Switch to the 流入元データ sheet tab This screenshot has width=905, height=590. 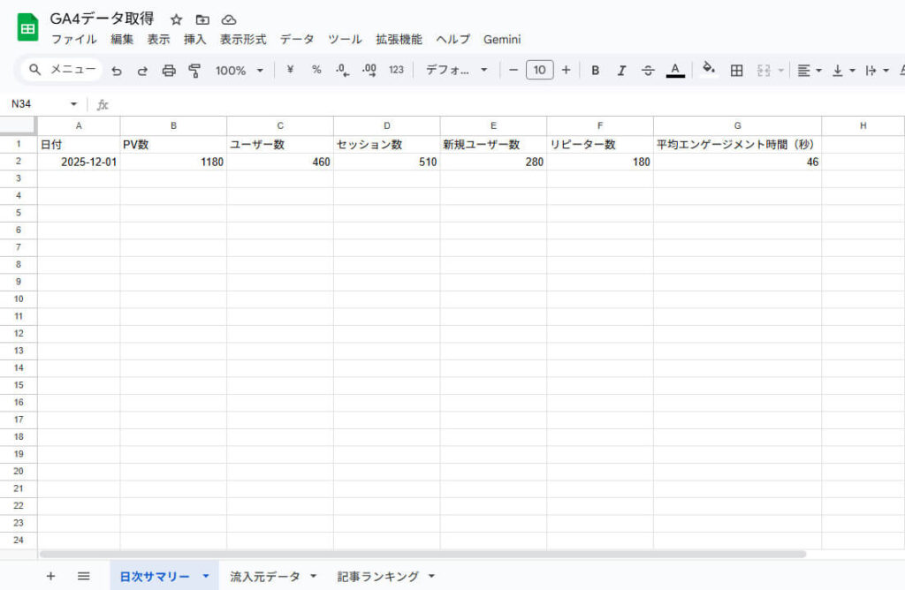click(x=265, y=575)
